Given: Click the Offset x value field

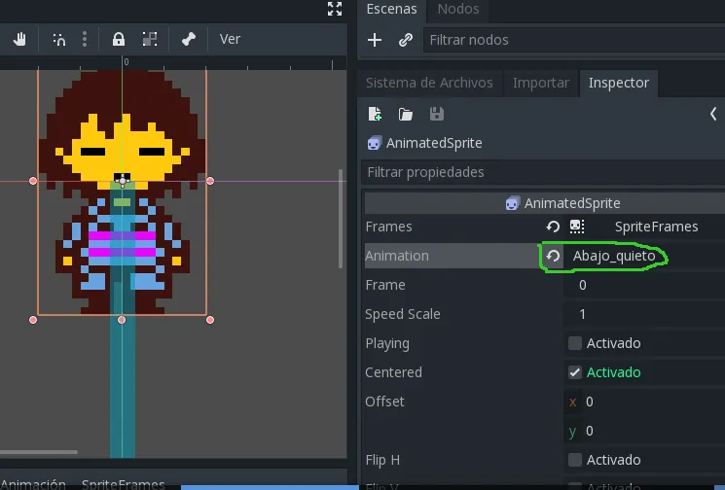Looking at the screenshot, I should (x=644, y=402).
